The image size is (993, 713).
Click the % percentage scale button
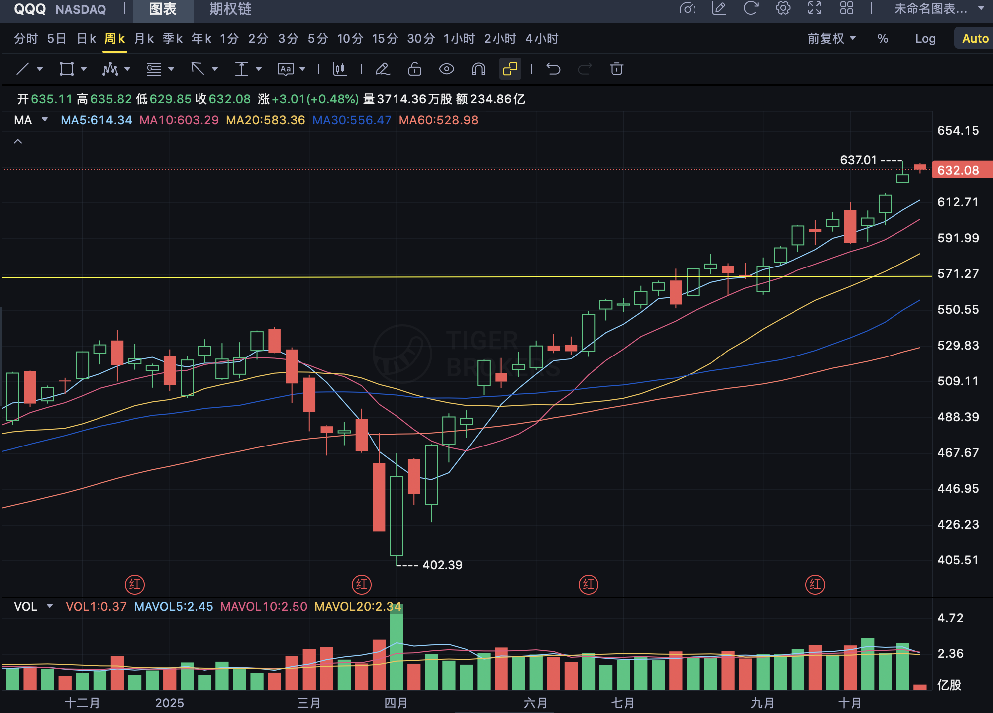pyautogui.click(x=882, y=39)
